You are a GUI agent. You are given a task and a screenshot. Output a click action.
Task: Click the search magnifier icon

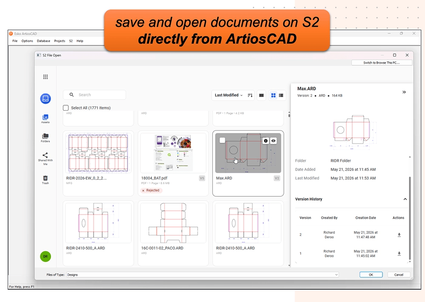pyautogui.click(x=71, y=95)
